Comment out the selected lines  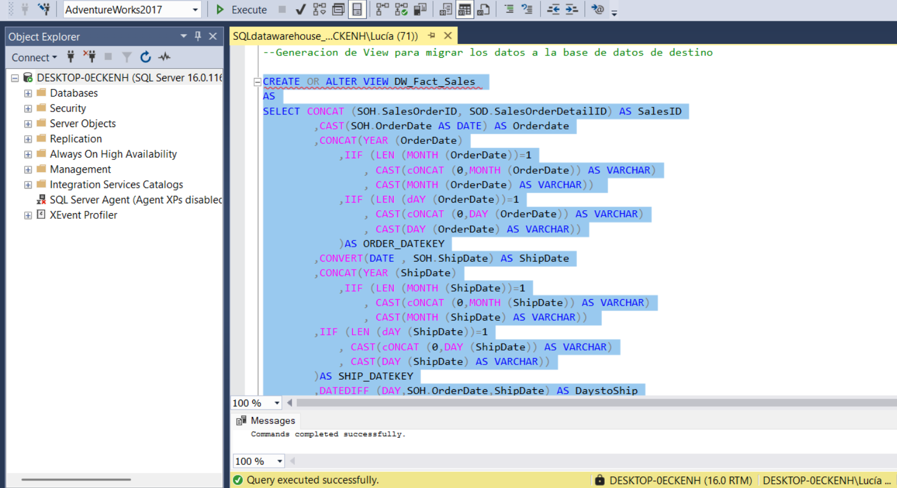[x=509, y=9]
